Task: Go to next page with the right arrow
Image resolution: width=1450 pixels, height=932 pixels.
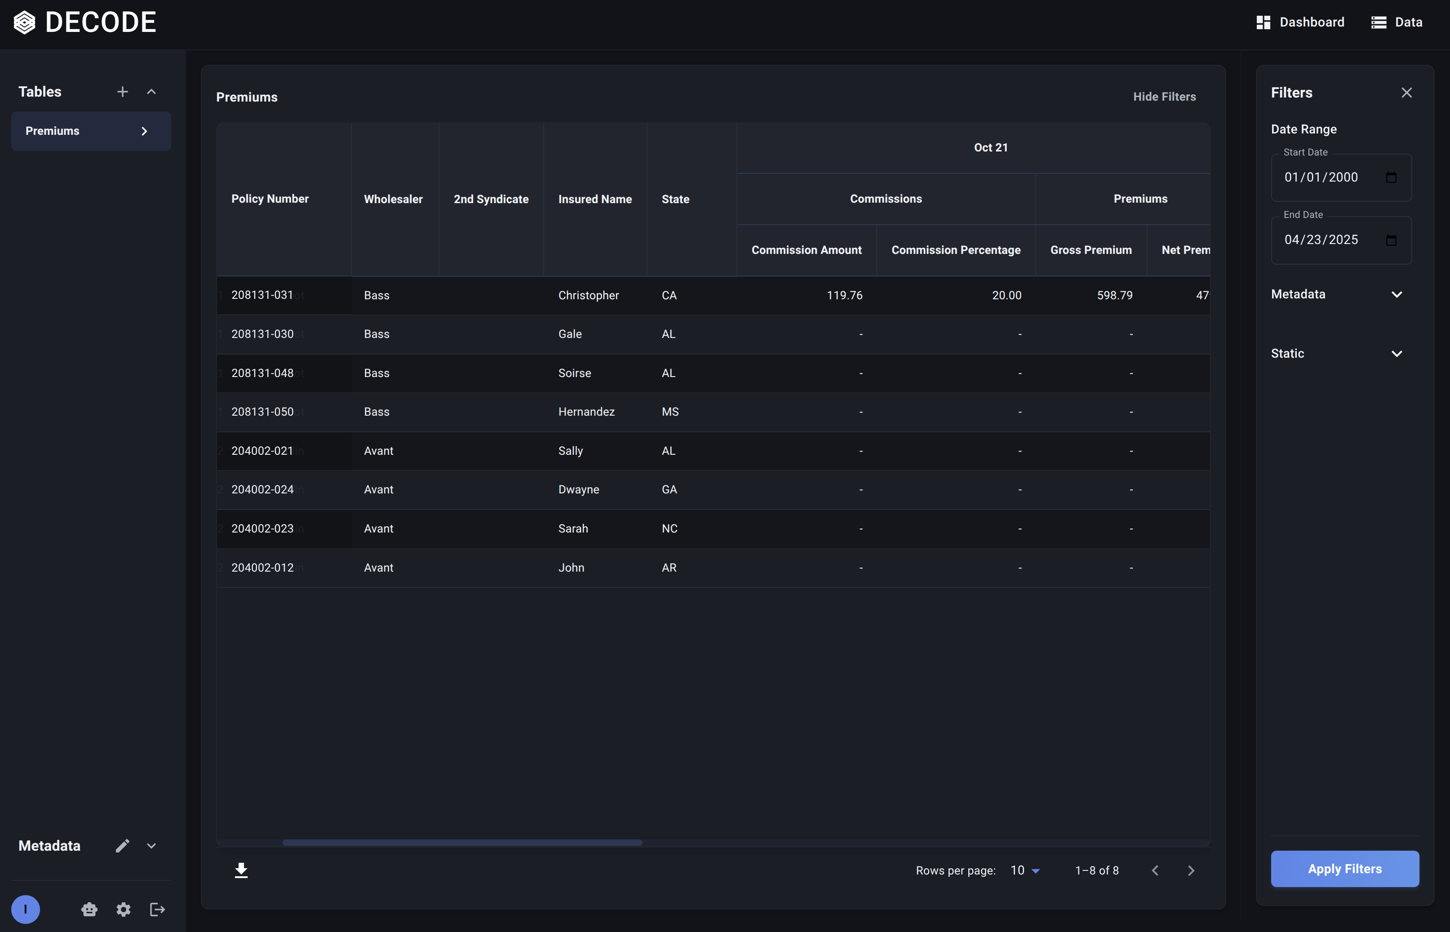Action: pyautogui.click(x=1190, y=870)
